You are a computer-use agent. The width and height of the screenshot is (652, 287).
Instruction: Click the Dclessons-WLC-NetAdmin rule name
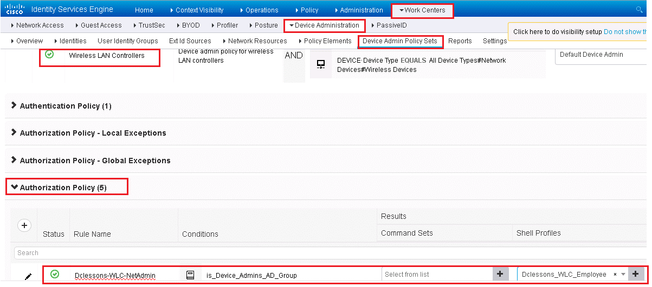coord(115,276)
